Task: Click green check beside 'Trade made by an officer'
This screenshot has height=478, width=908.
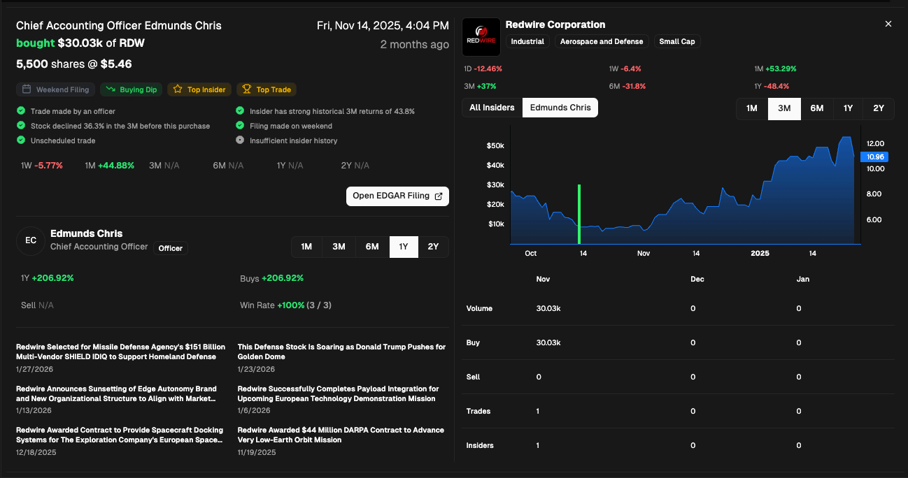Action: [x=21, y=111]
